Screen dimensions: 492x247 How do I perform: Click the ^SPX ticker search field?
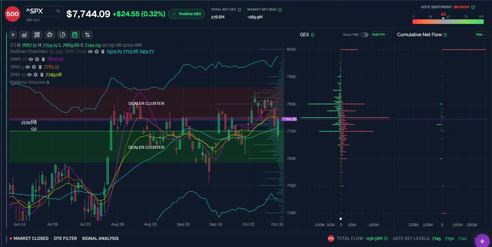[x=43, y=11]
